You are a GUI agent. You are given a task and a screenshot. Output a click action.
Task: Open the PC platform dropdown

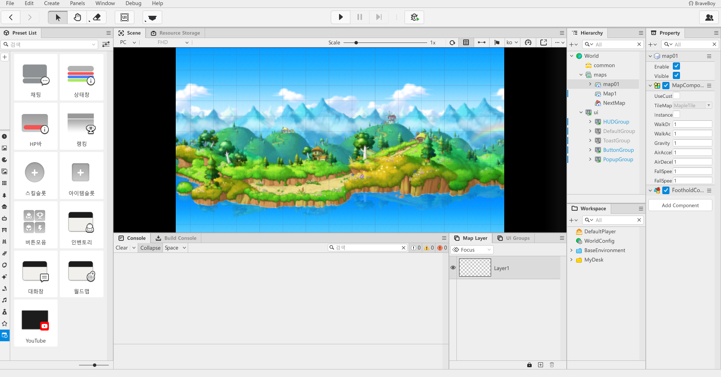coord(128,43)
